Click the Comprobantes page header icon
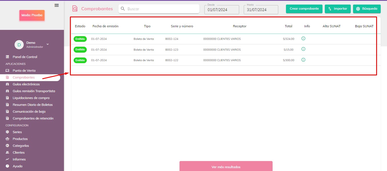The width and height of the screenshot is (387, 171). 75,9
